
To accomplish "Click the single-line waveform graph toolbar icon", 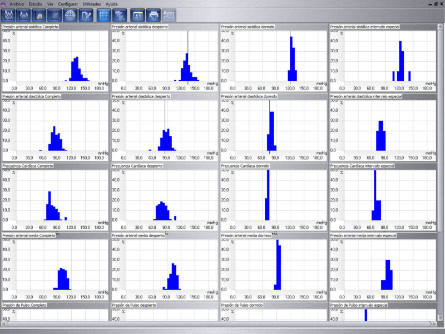I will click(x=24, y=15).
